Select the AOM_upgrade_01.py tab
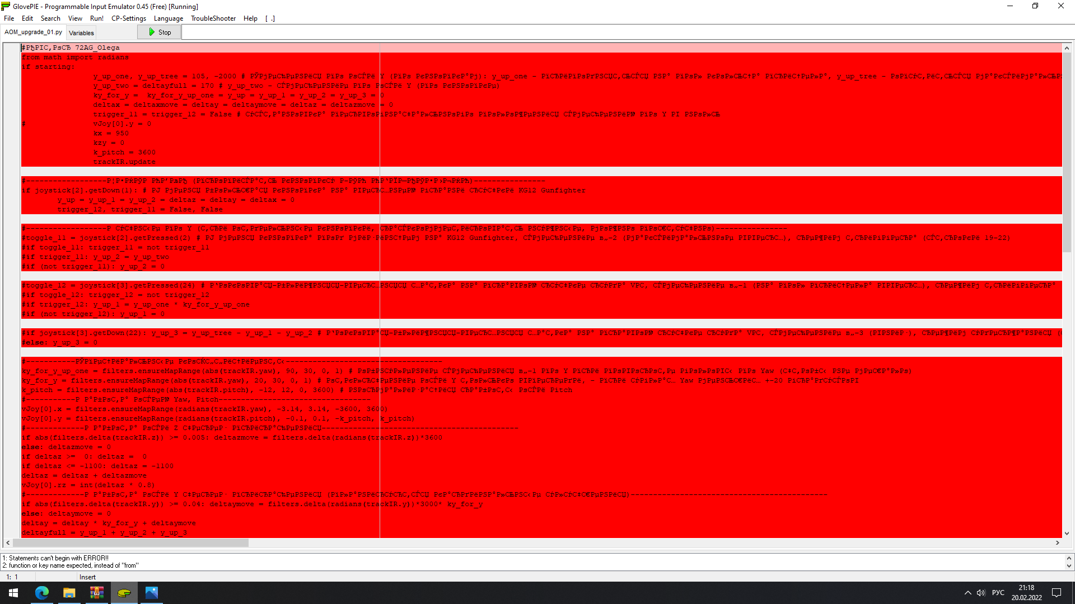The width and height of the screenshot is (1075, 604). tap(33, 32)
